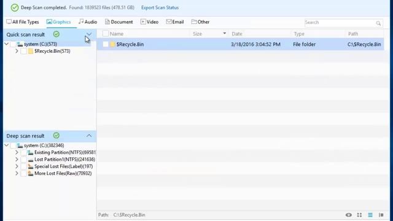
Task: Click the $Recycle.Bin(573) folder icon in tree
Action: coord(31,51)
